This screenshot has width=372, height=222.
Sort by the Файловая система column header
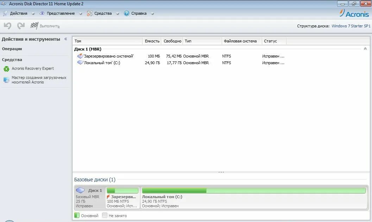(x=242, y=41)
